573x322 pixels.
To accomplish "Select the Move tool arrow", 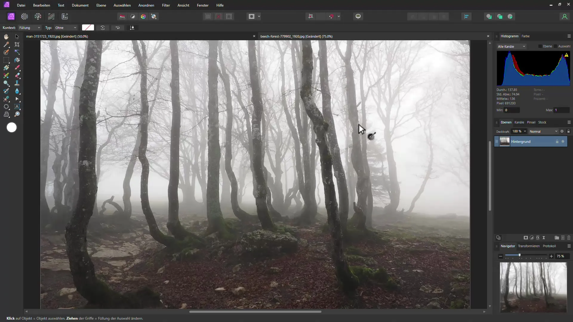I will [17, 37].
